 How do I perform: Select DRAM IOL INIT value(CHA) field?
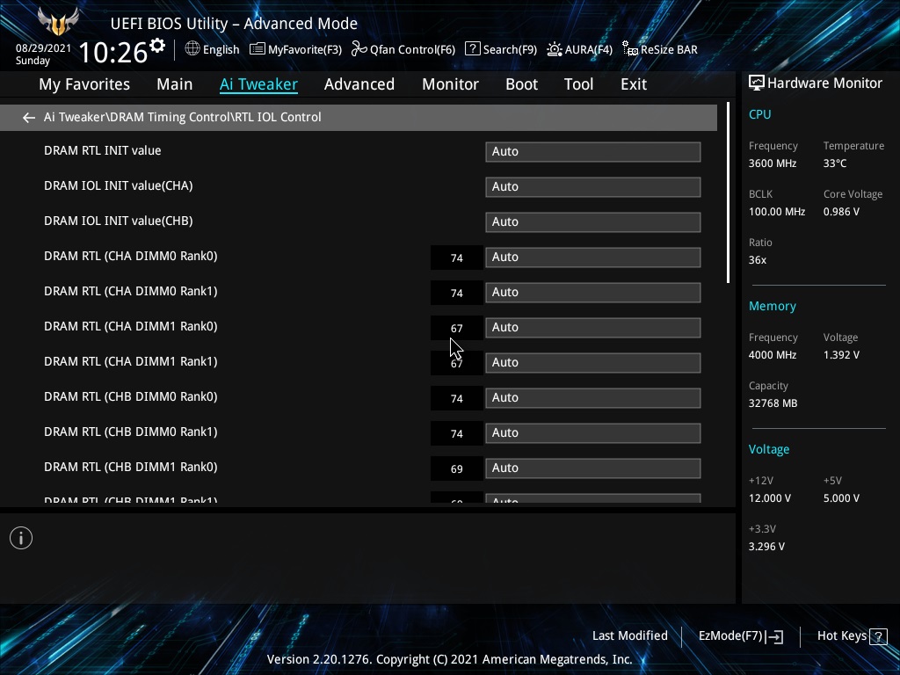point(593,186)
